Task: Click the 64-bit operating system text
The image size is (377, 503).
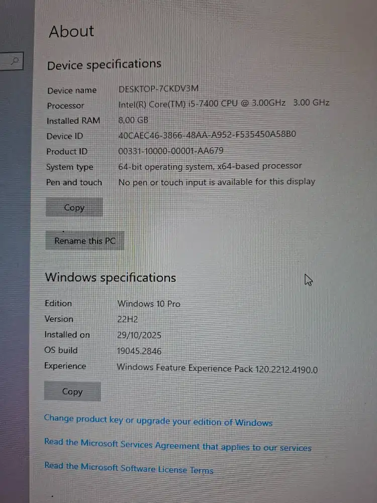Action: click(210, 166)
